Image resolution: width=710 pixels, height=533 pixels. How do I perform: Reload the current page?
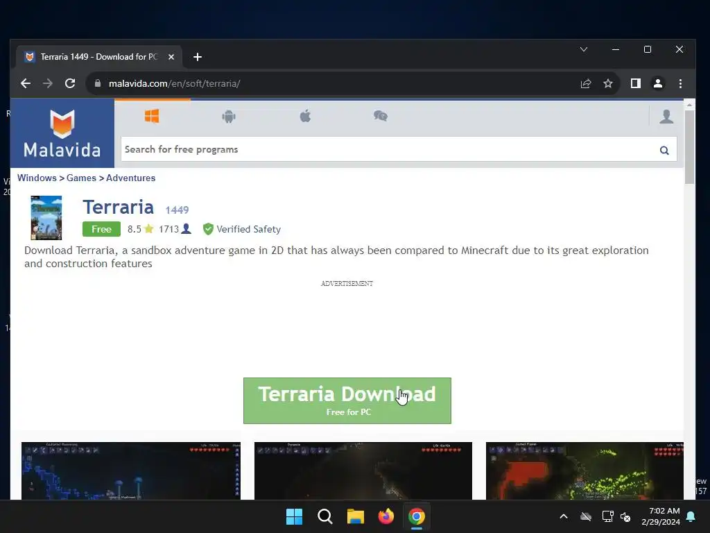[70, 83]
